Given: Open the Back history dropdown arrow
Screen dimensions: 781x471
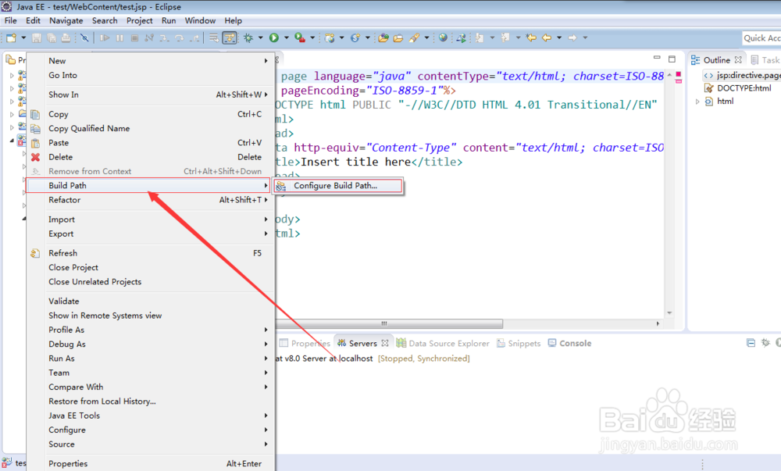Looking at the screenshot, I should (559, 37).
